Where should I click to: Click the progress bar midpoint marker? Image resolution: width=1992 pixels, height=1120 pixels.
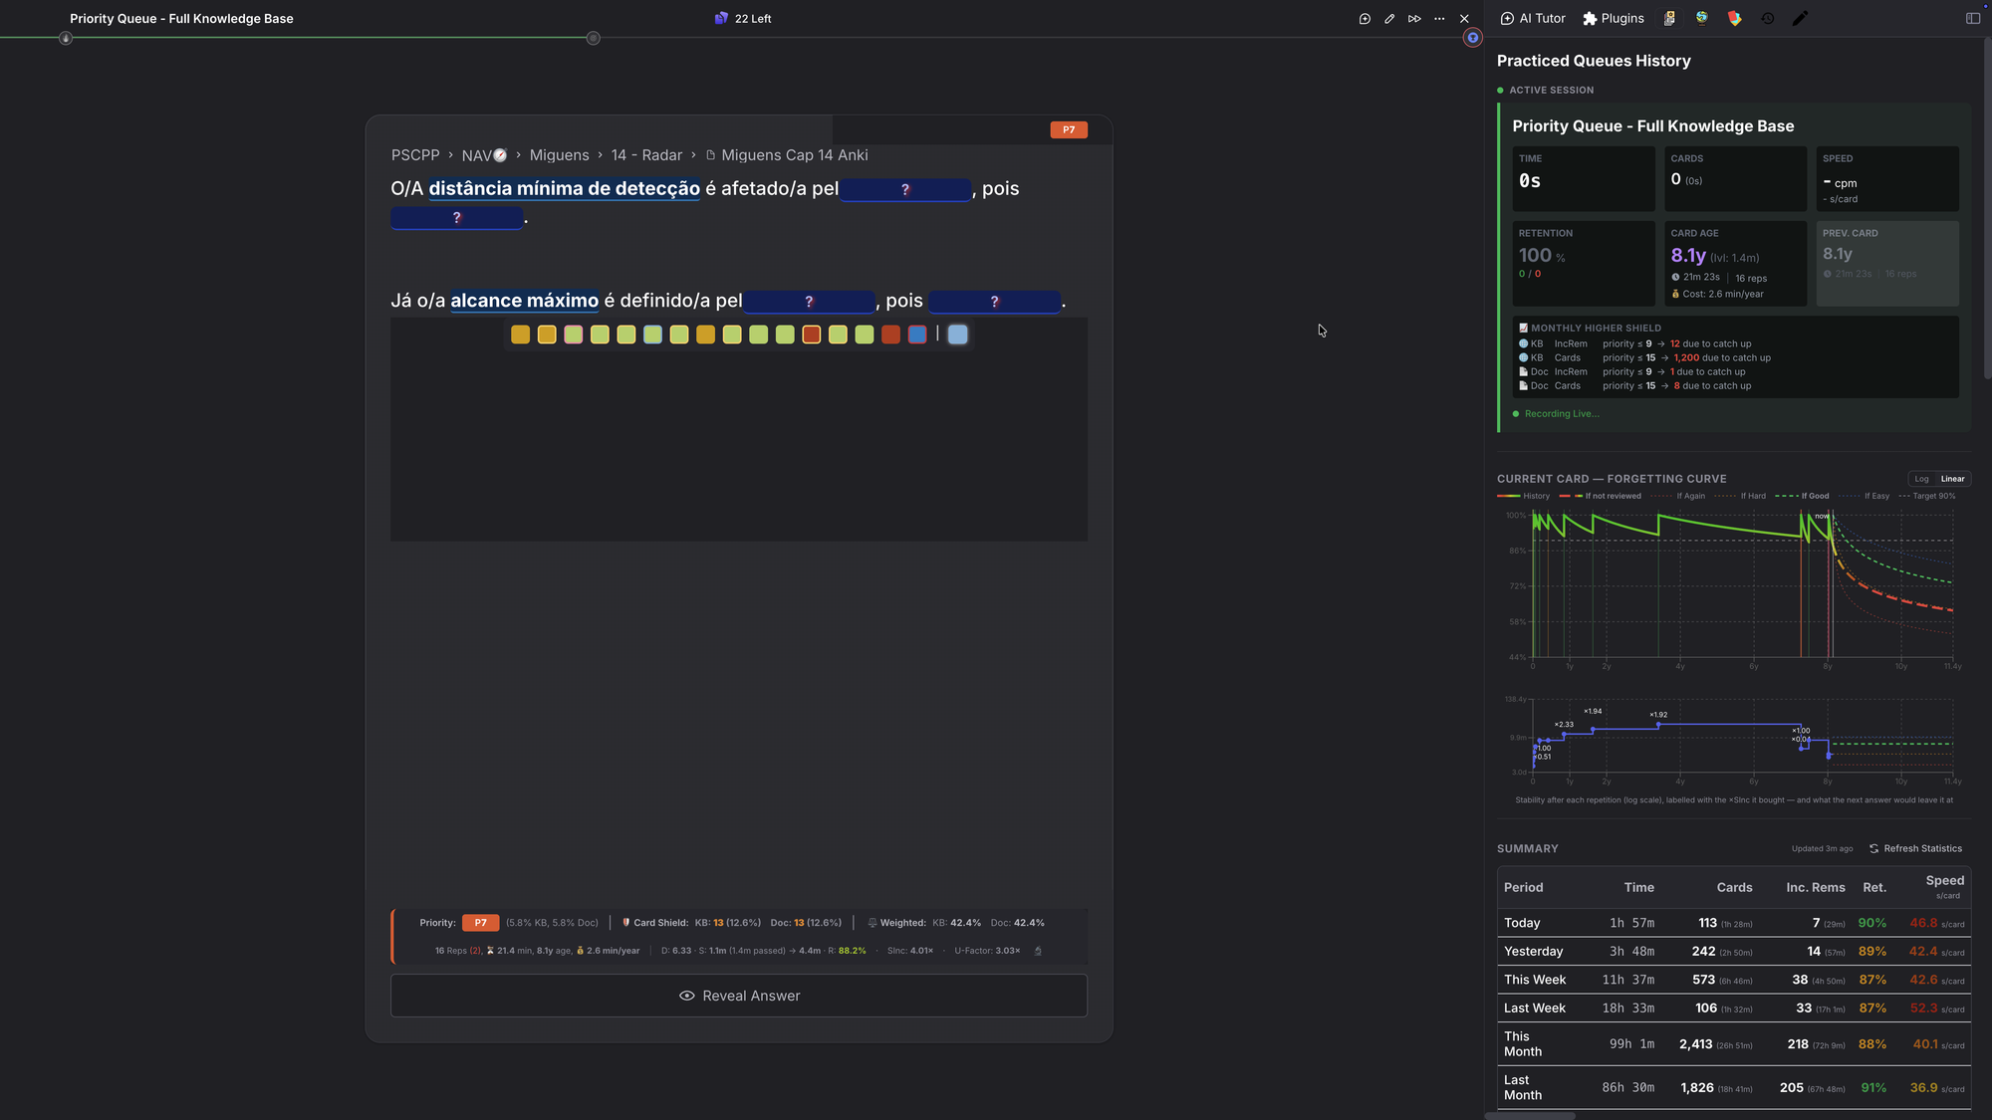(593, 38)
